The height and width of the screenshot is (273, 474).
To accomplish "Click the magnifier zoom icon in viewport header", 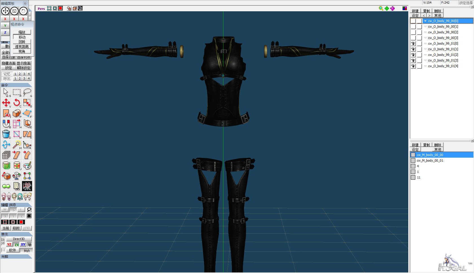I will tap(381, 8).
